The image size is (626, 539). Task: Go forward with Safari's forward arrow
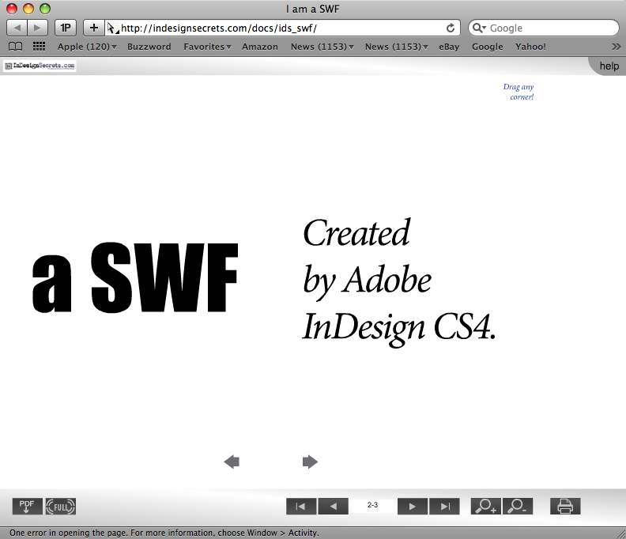[x=37, y=28]
